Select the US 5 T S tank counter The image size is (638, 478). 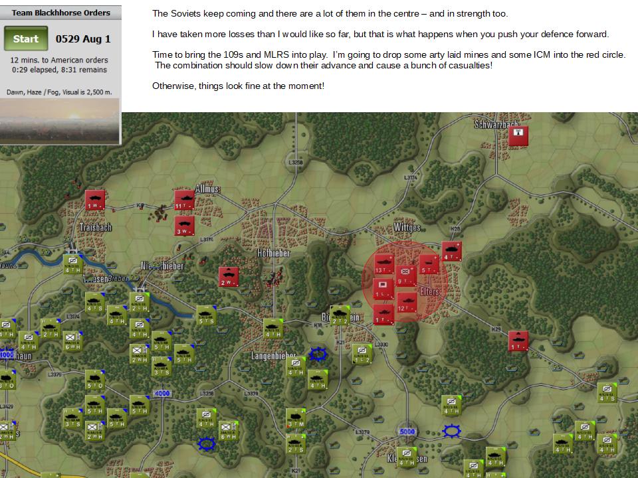point(206,316)
